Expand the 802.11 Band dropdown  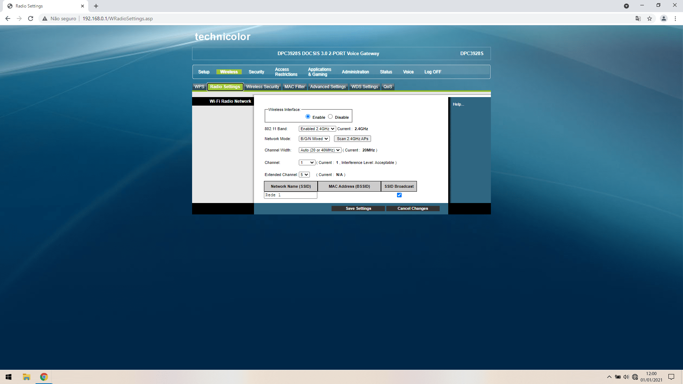coord(317,128)
